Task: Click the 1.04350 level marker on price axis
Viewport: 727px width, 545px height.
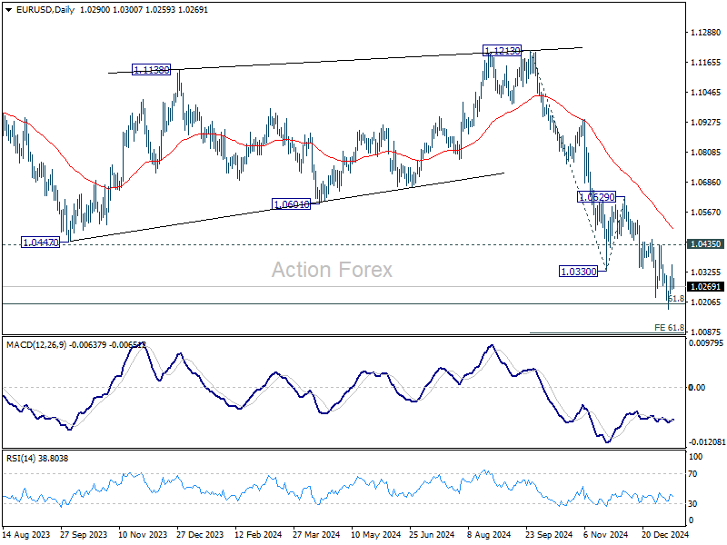Action: pos(705,243)
